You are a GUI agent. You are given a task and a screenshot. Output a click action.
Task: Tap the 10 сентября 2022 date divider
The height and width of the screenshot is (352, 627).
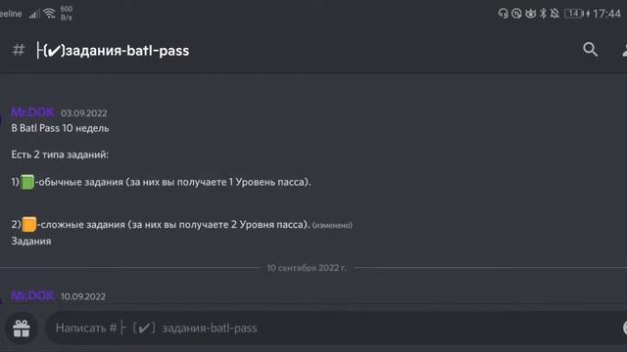pos(307,268)
